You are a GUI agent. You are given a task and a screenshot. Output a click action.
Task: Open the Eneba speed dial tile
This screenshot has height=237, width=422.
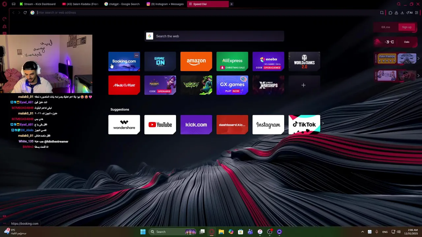click(268, 61)
